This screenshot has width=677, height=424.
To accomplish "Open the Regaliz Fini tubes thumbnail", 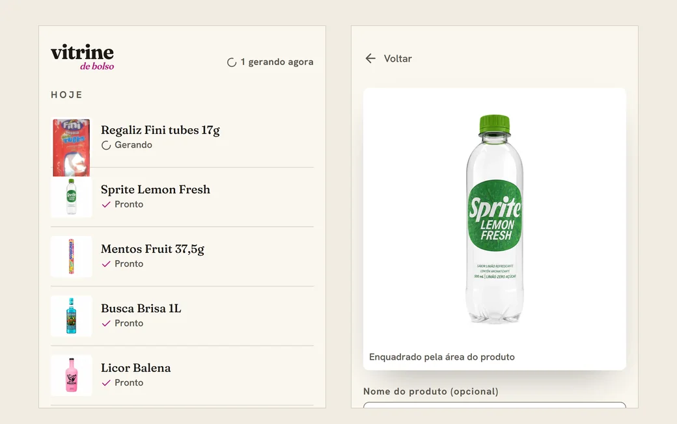I will pos(71,148).
